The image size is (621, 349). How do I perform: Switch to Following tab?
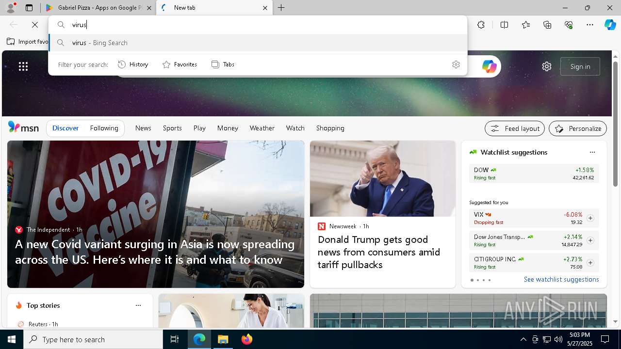[x=104, y=128]
